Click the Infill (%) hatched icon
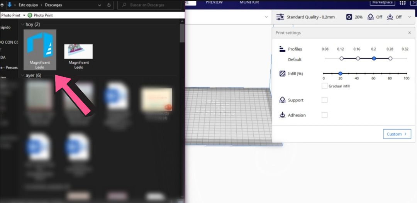This screenshot has width=417, height=203. (x=282, y=74)
